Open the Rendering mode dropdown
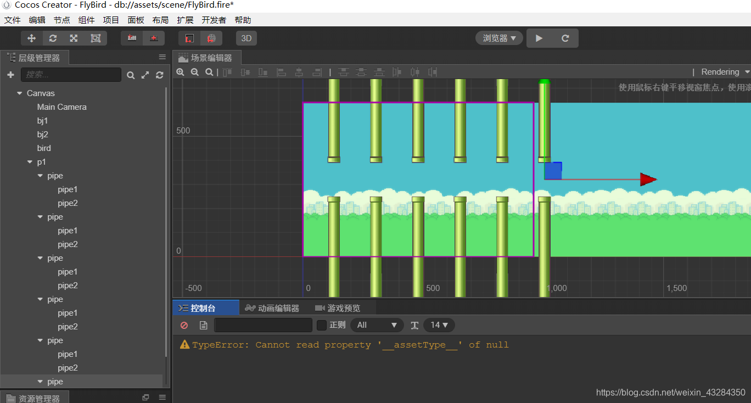751x403 pixels. pos(725,72)
